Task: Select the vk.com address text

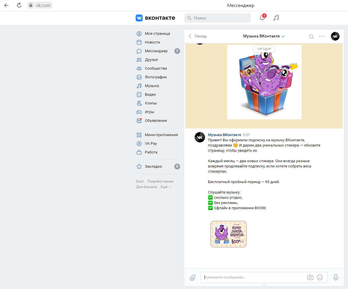Action: point(43,5)
